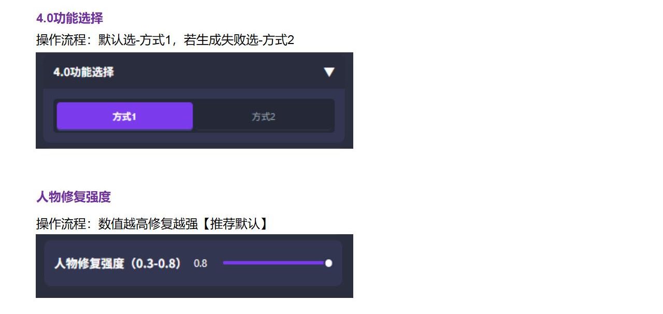
Task: Click 若生成失败选-方式2 in the instructions
Action: click(x=239, y=40)
